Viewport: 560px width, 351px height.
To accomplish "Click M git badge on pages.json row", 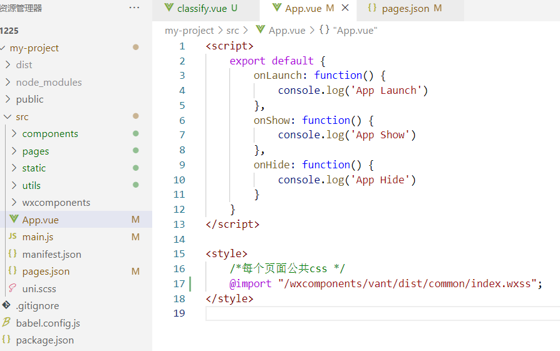I will (135, 271).
